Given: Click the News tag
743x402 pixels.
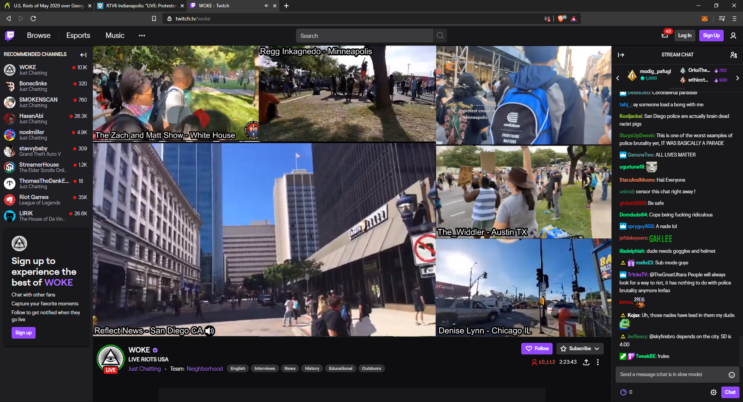Looking at the screenshot, I should 290,369.
